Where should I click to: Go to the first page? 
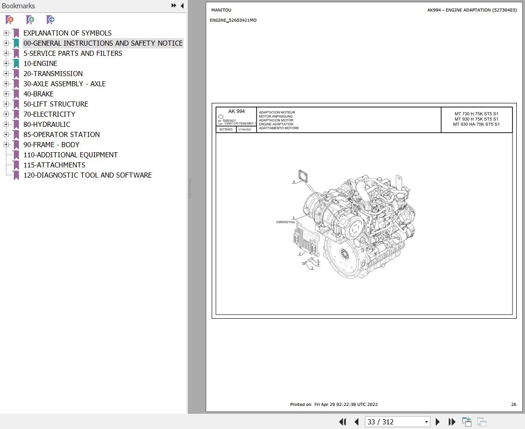coord(342,422)
